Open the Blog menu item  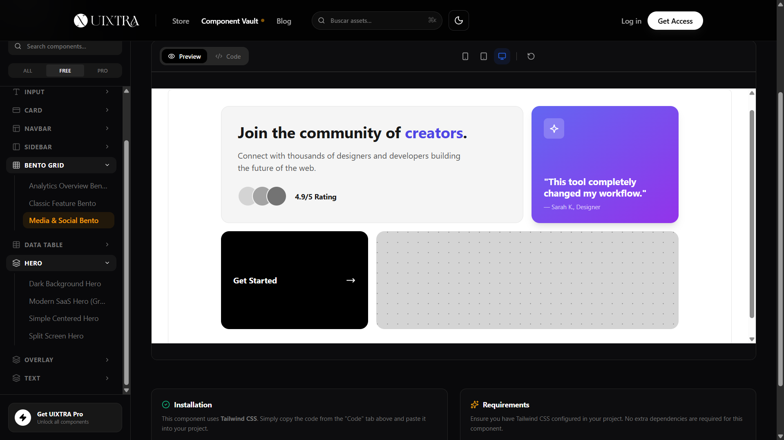coord(284,21)
